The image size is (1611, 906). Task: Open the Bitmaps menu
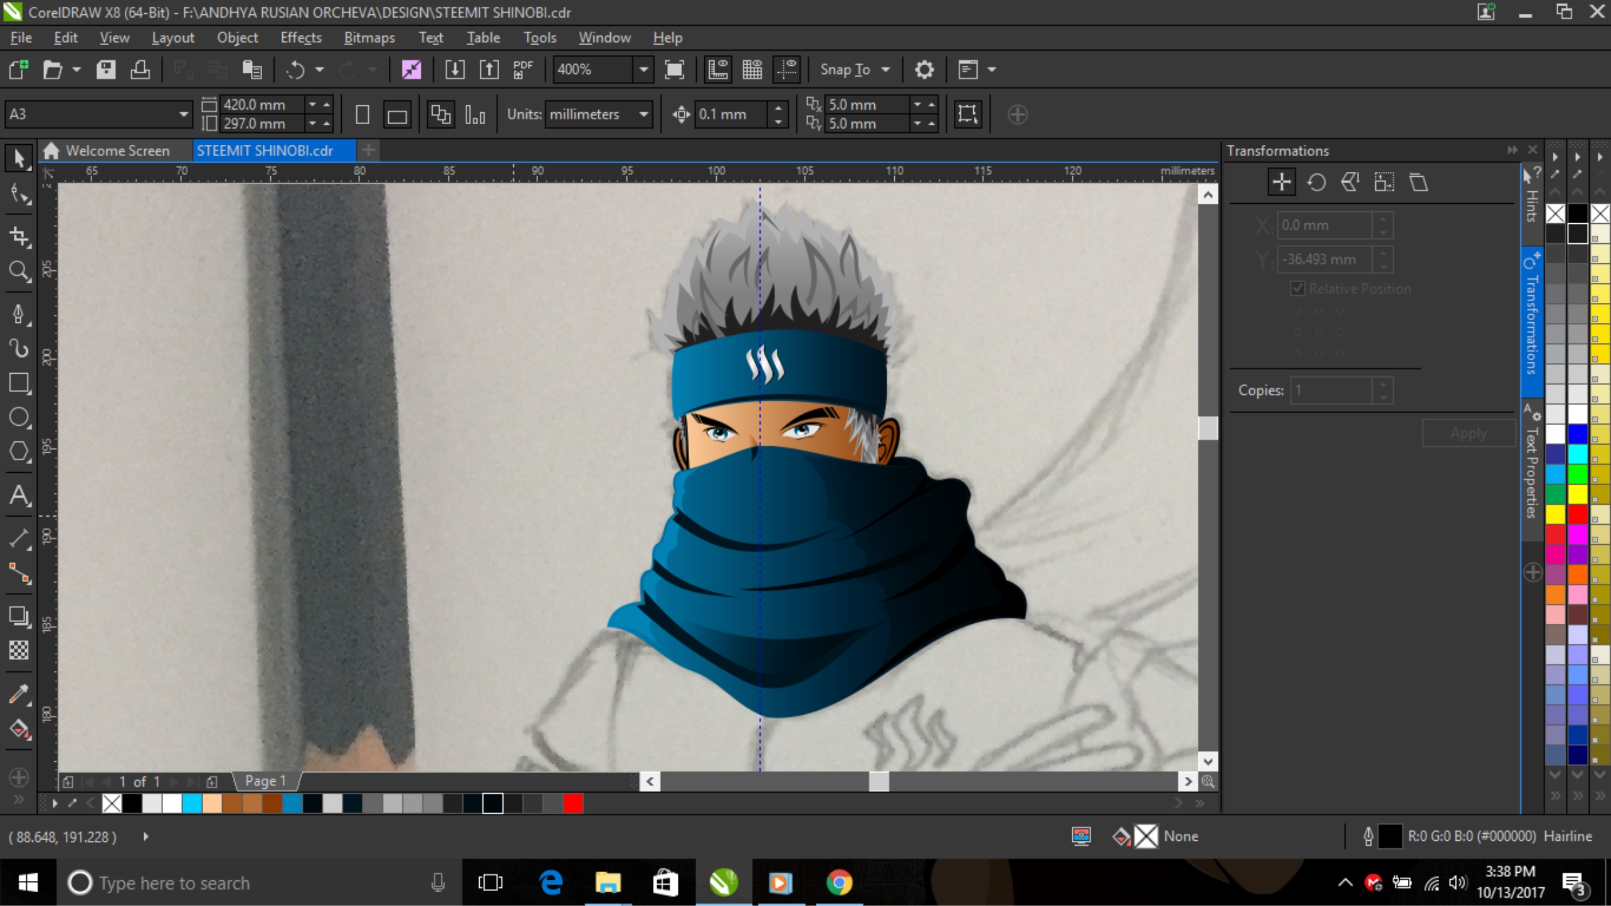[369, 38]
